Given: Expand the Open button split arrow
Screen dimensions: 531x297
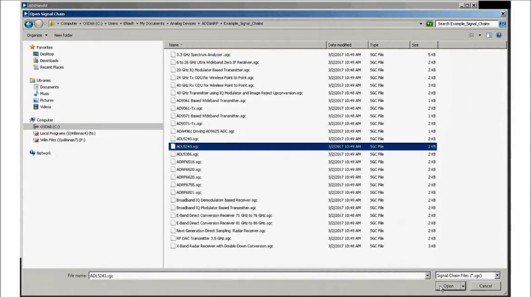Looking at the screenshot, I should click(x=463, y=286).
